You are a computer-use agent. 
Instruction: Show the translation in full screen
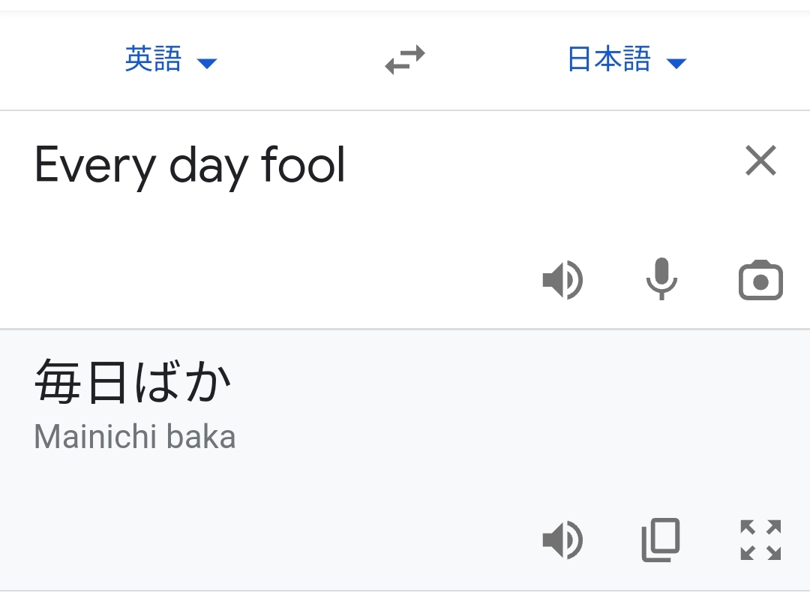760,540
